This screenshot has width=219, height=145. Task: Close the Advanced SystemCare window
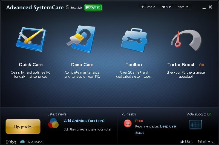(x=210, y=7)
